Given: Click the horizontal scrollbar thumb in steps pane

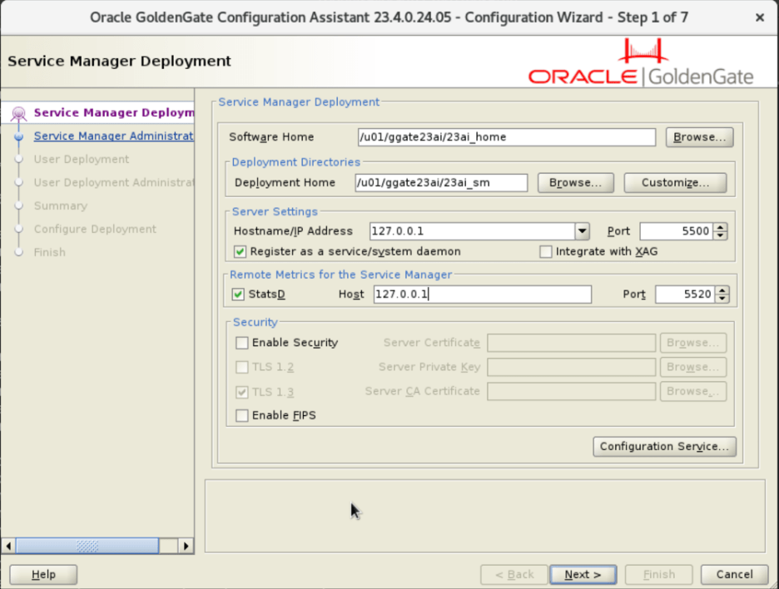Looking at the screenshot, I should (87, 546).
